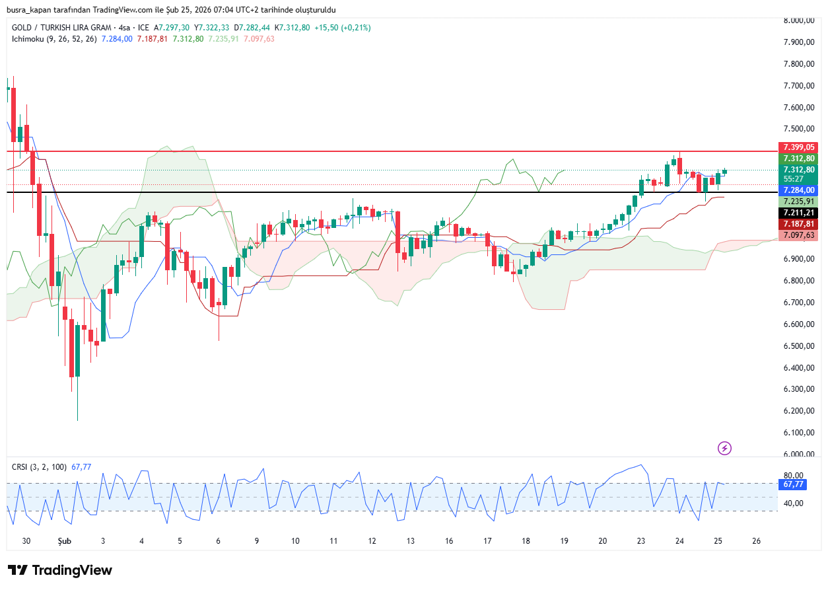Click the black 7.211,21 price axis label
This screenshot has width=828, height=590.
coord(799,213)
